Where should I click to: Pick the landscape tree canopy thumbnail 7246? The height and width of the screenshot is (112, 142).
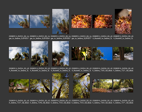[40, 86]
